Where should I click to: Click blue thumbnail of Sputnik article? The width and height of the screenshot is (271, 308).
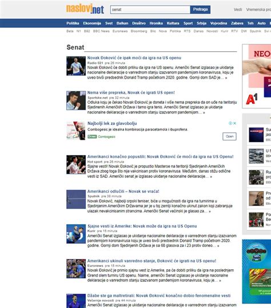[76, 199]
